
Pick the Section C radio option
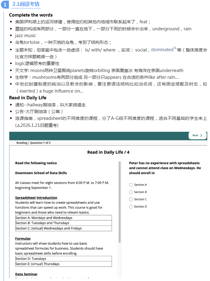pyautogui.click(x=131, y=199)
